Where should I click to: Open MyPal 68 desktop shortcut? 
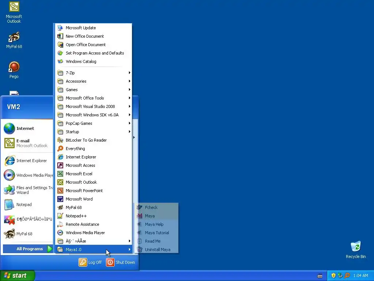(x=14, y=40)
